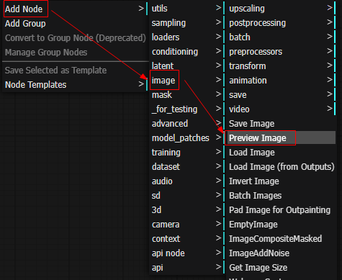Click Save Selected as Template
Screen dimensions: 342x280
[x=76, y=71]
